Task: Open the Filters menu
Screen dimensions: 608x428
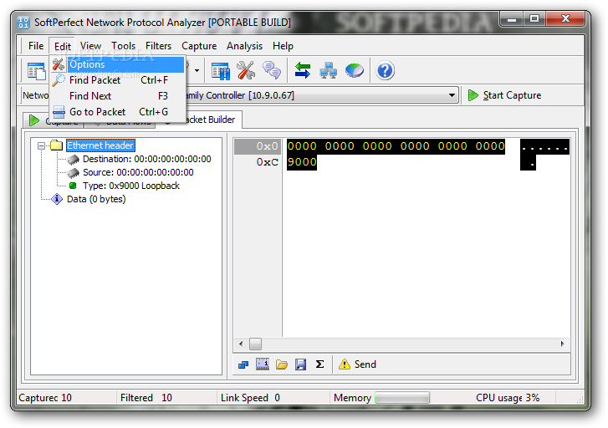Action: point(158,46)
